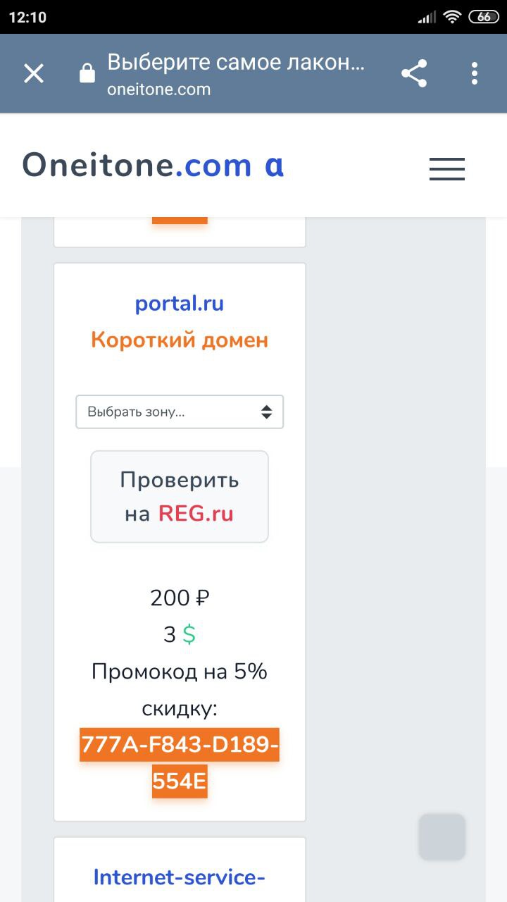Open the portal.ru domain link

point(180,304)
